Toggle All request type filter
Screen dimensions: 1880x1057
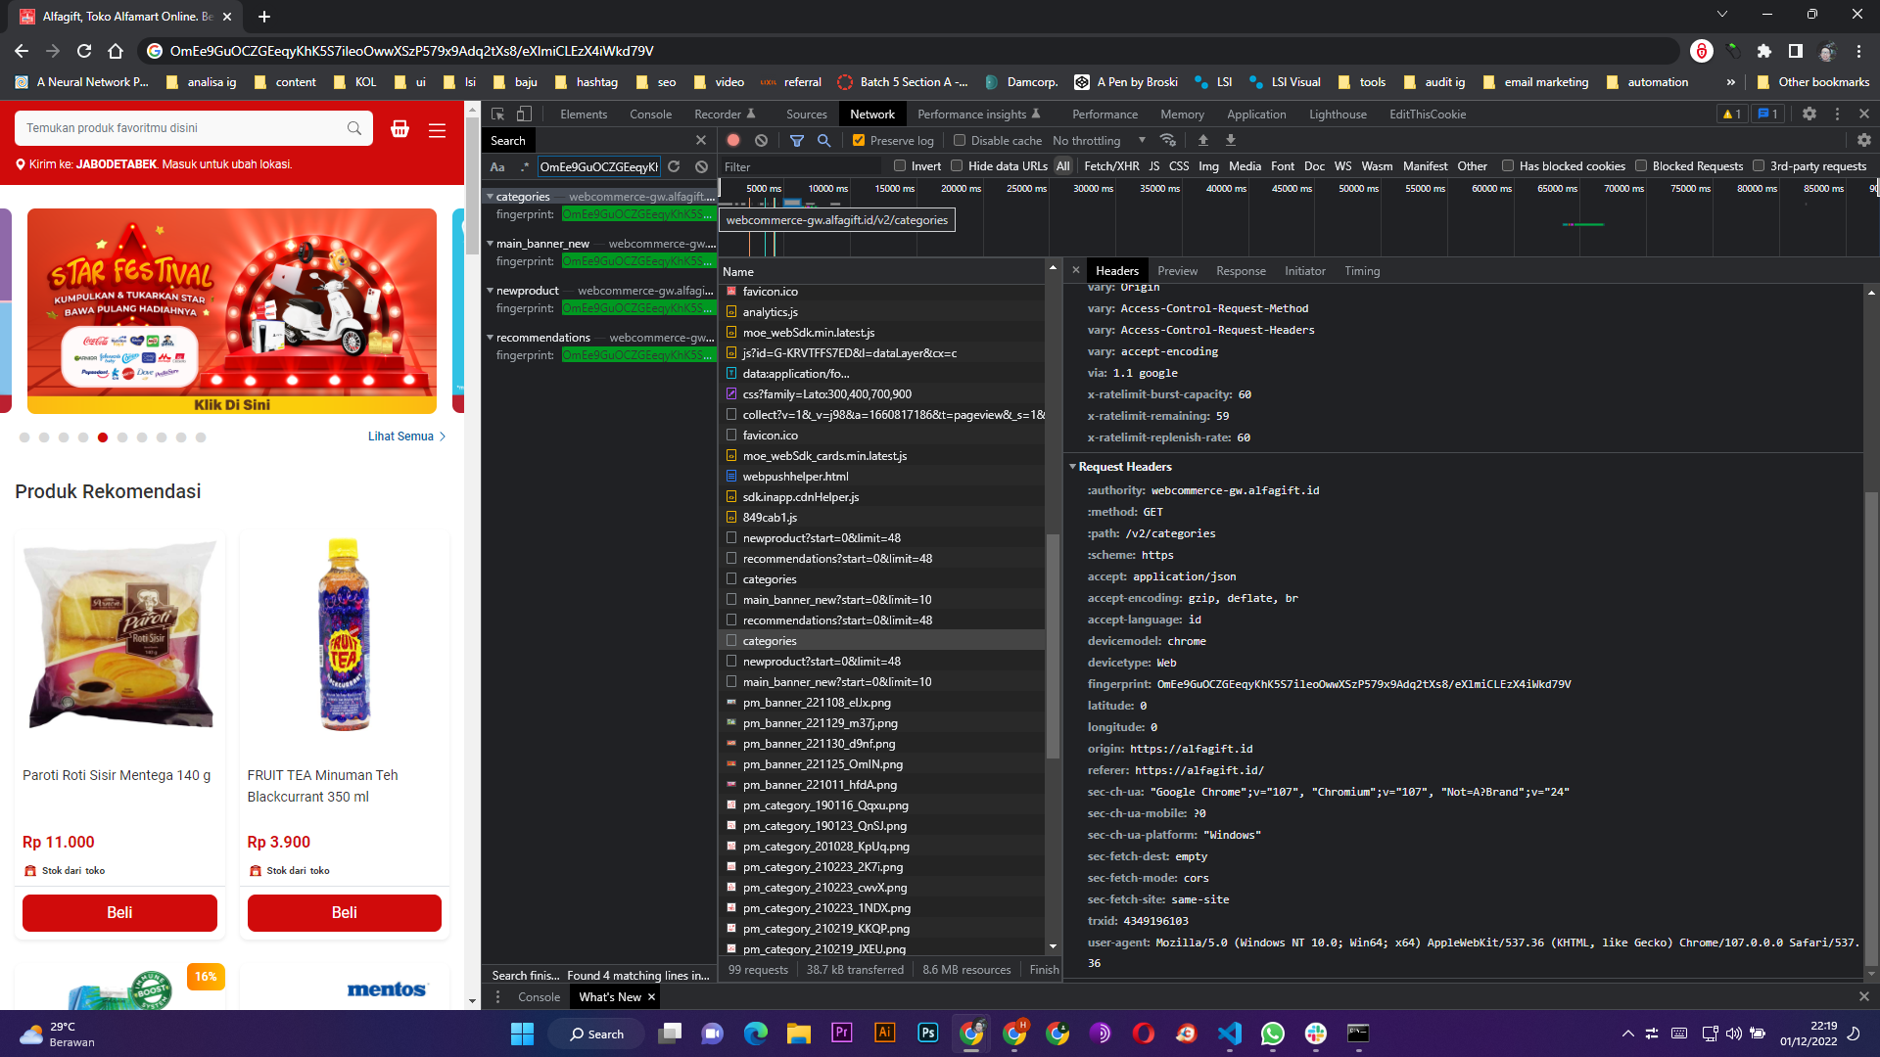click(1062, 166)
